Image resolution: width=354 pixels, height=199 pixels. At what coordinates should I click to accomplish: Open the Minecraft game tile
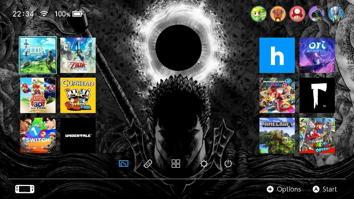[277, 135]
